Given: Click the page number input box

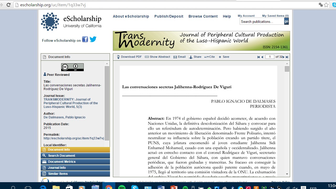Looking at the screenshot, I should (270, 57).
